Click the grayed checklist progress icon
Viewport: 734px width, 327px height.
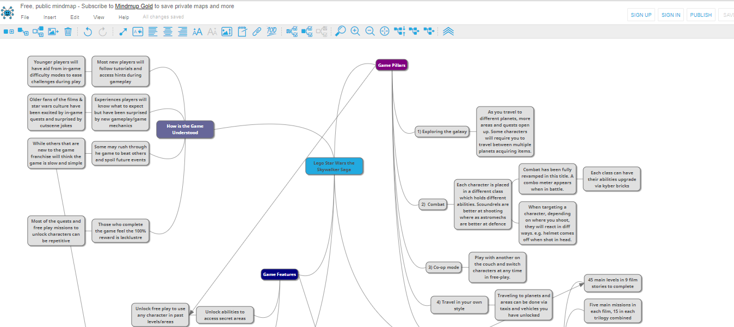322,32
